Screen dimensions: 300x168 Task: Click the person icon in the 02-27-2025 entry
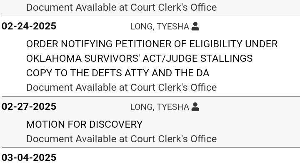[x=195, y=107]
